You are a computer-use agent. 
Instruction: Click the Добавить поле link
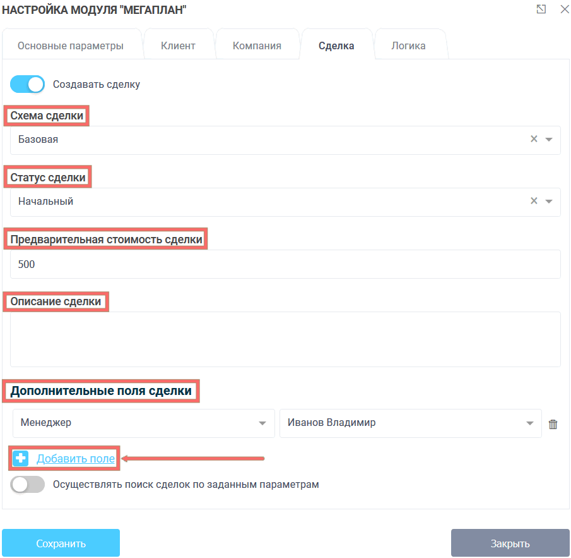click(x=76, y=459)
